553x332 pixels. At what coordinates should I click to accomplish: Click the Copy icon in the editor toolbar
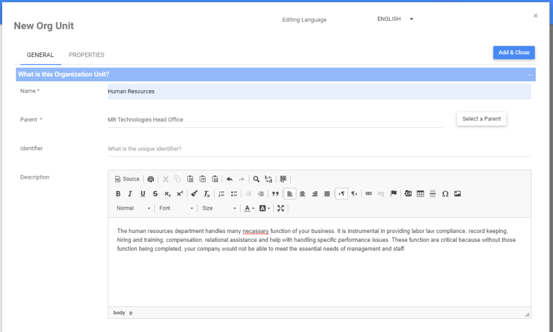point(178,179)
